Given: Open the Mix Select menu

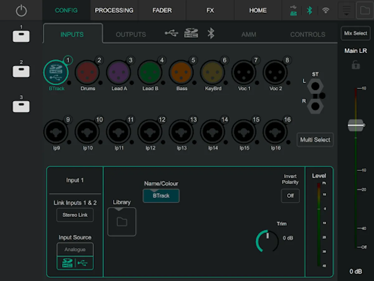Looking at the screenshot, I should click(355, 33).
